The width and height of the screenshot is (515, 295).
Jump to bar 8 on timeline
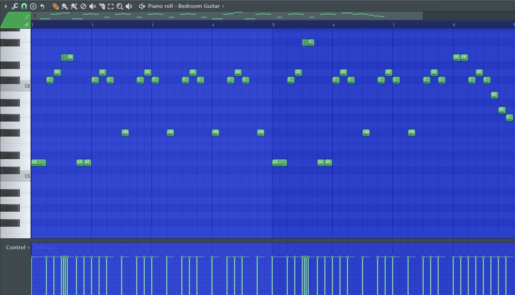coord(454,25)
